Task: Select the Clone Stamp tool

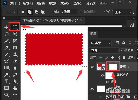Action: (x=15, y=54)
